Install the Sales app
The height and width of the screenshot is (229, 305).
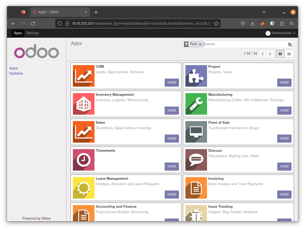coord(172,138)
